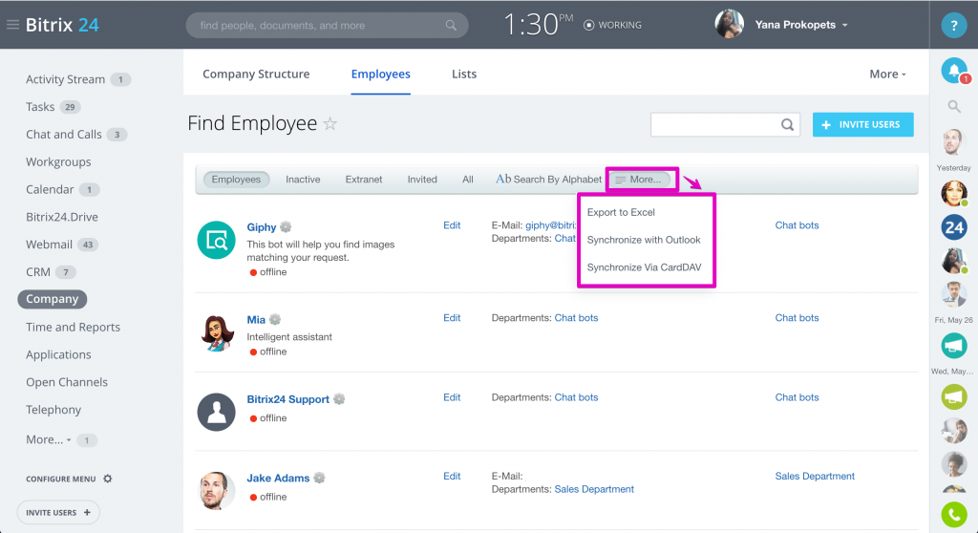The width and height of the screenshot is (978, 533).
Task: Click Mia assistant avatar
Action: 216,332
